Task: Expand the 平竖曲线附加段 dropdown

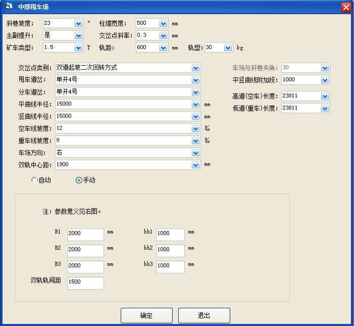Action: tap(325, 80)
